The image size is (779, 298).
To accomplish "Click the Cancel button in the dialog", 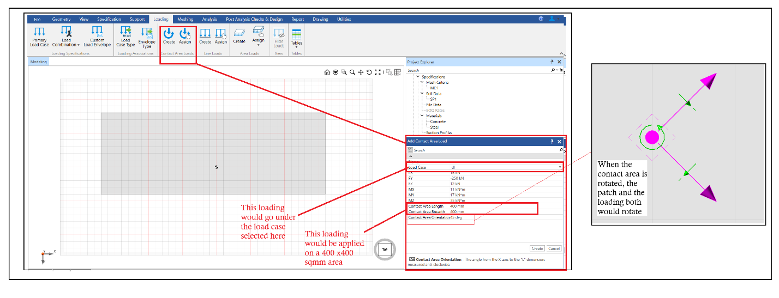I will 554,248.
